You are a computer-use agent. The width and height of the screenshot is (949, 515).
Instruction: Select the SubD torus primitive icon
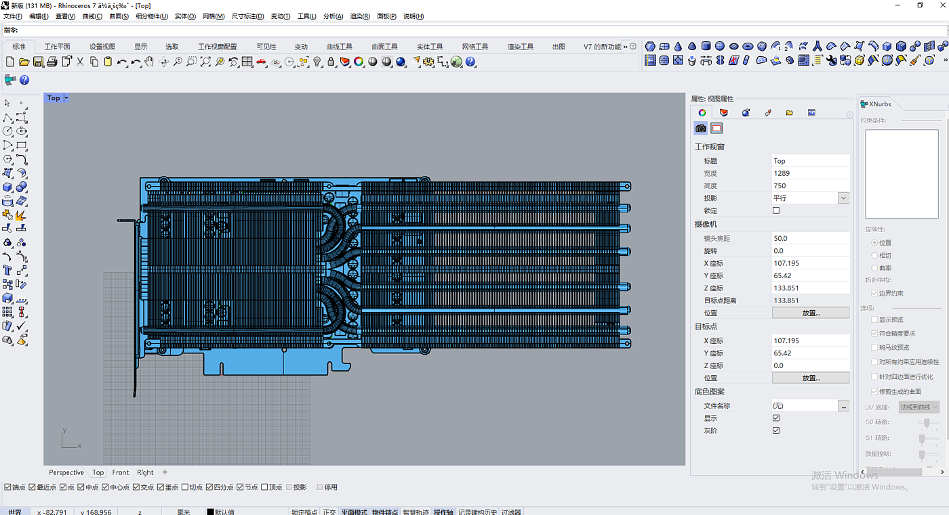click(x=748, y=46)
